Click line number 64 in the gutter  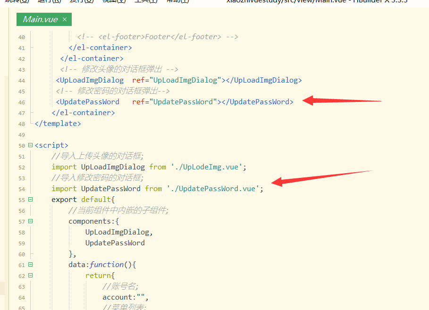pos(22,298)
